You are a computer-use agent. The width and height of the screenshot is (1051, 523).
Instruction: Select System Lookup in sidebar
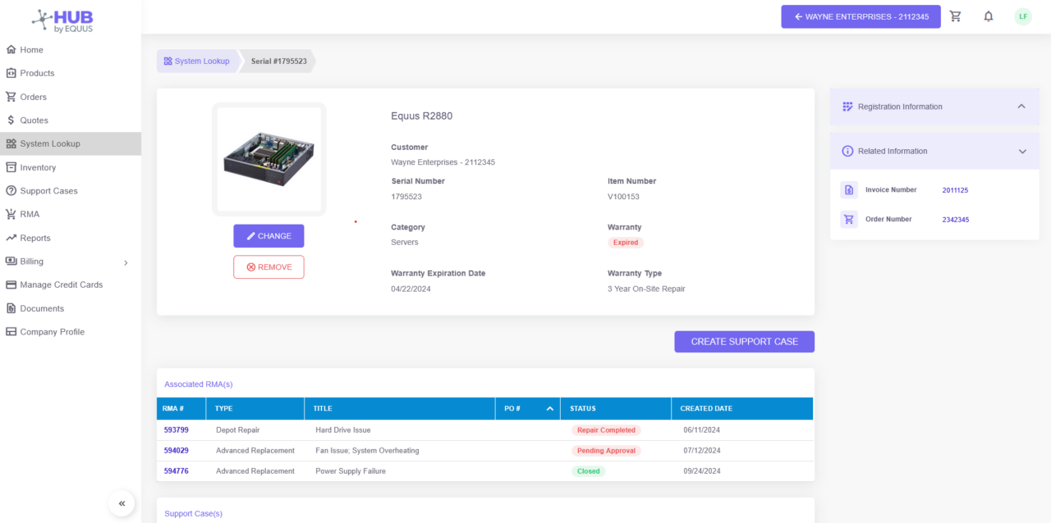71,143
